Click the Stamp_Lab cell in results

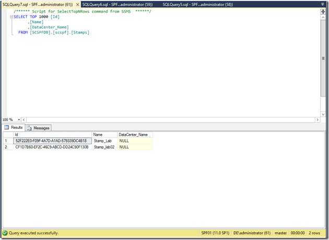click(104, 141)
